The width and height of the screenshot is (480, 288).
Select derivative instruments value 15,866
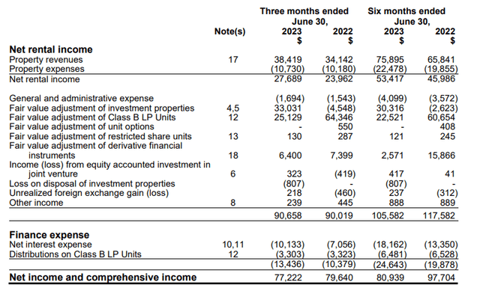[x=441, y=156]
